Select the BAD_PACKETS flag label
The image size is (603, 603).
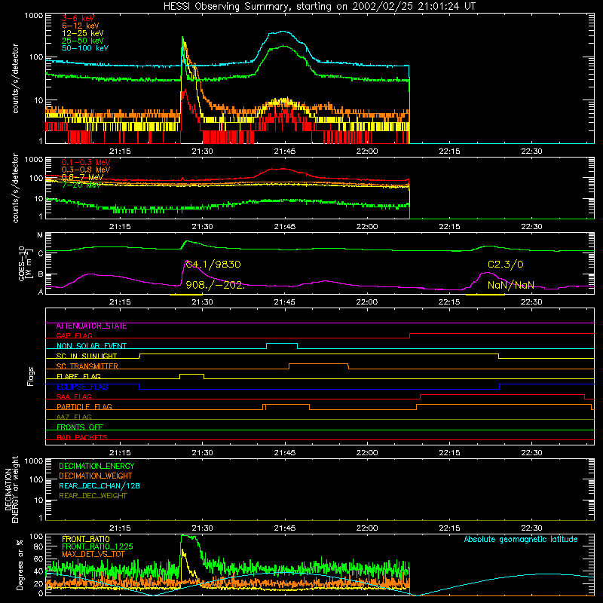[82, 437]
